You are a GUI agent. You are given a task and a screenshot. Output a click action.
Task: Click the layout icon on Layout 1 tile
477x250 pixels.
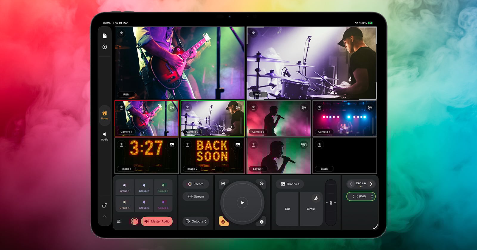[304, 145]
